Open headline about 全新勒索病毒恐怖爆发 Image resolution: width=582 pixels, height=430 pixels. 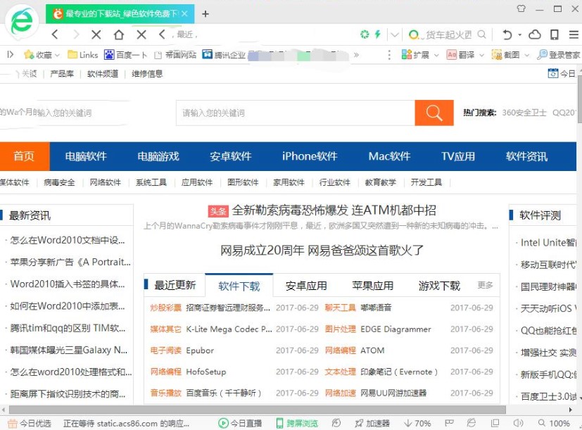point(334,210)
